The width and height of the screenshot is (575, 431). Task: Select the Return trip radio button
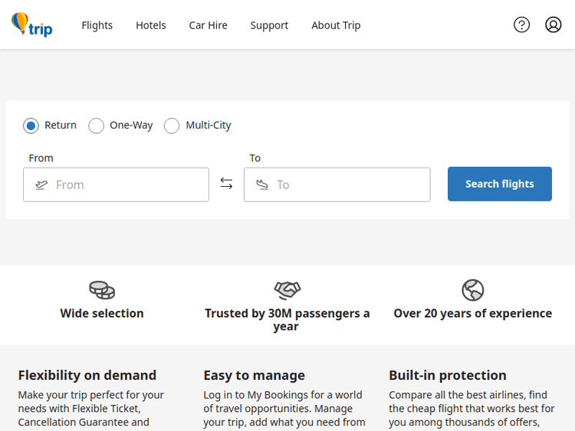click(31, 126)
